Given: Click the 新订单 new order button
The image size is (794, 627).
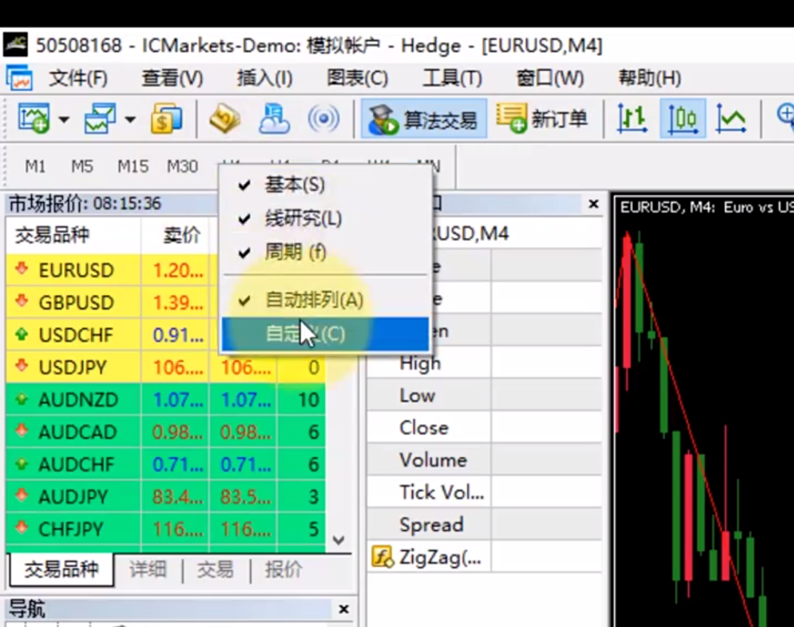Looking at the screenshot, I should [x=542, y=120].
